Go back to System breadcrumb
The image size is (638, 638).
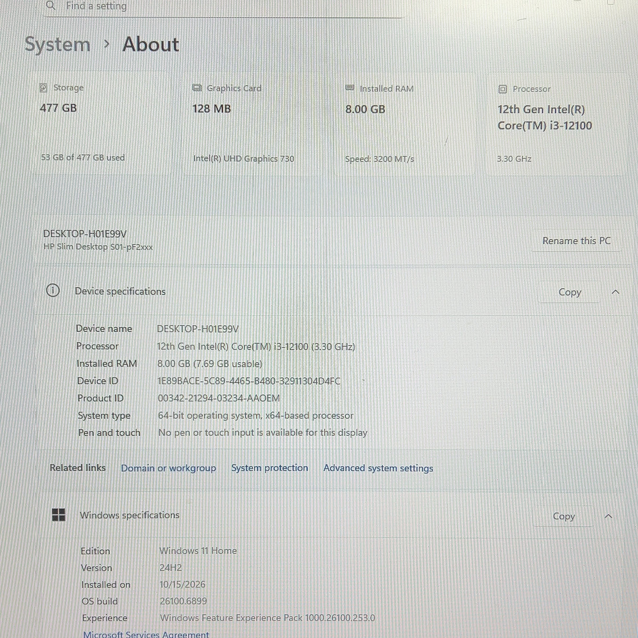[57, 45]
